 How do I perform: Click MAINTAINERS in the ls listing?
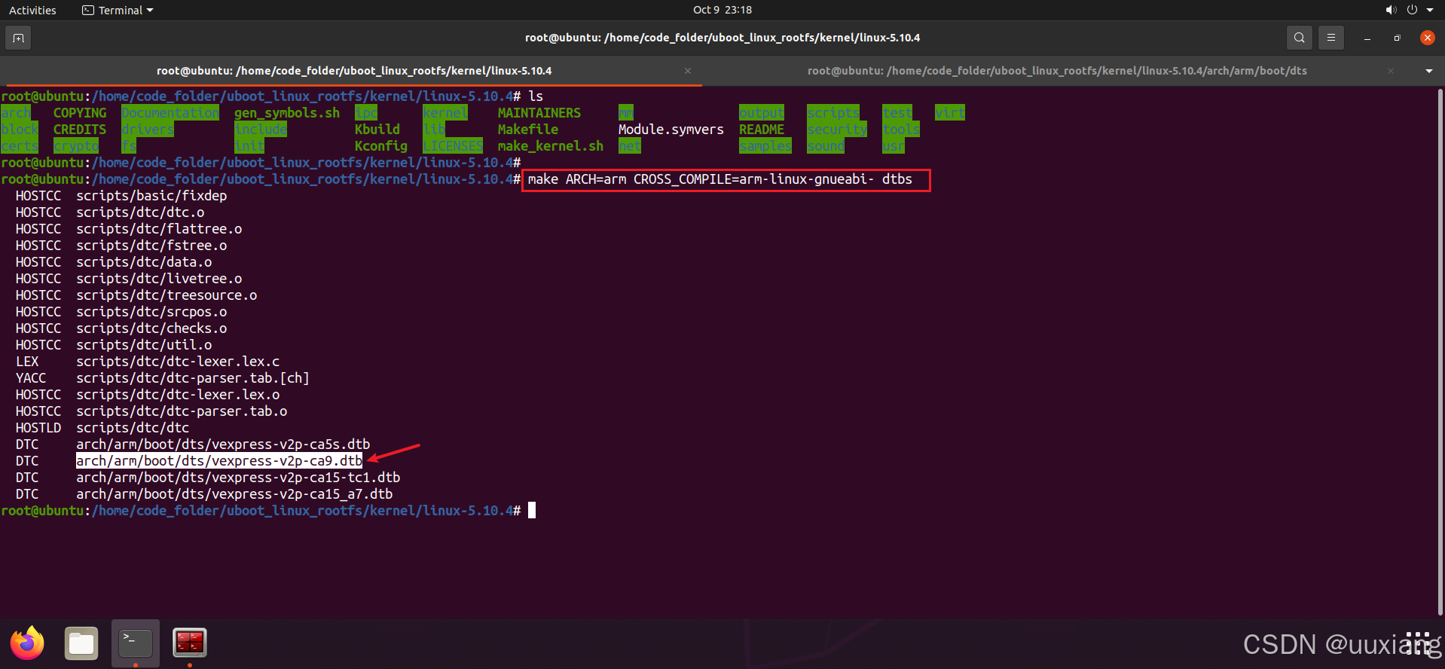(539, 113)
